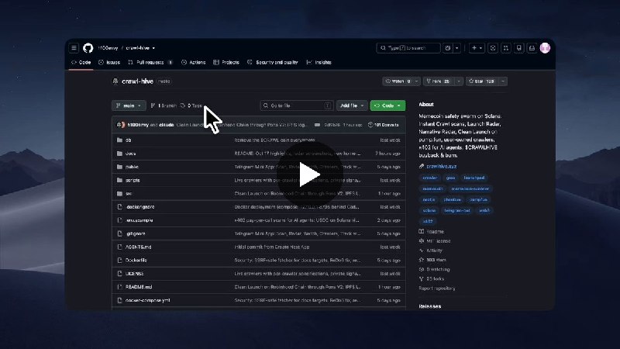Open the main branch selector
This screenshot has height=349, width=620.
[x=129, y=105]
